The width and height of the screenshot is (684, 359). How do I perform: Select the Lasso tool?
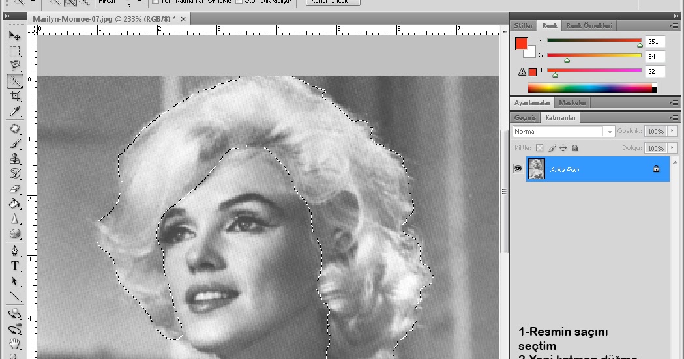point(15,66)
